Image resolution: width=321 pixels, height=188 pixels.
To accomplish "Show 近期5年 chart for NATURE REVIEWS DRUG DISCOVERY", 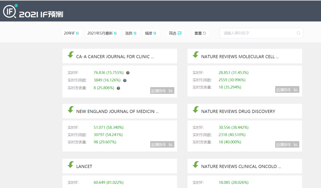I will point(287,144).
